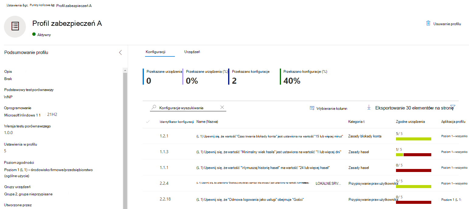The image size is (469, 209).
Task: Open "Odmowa logowania jako usługi" configuration name
Action: [x=250, y=199]
